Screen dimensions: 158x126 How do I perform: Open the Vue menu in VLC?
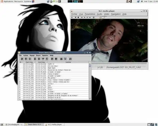tap(81, 14)
